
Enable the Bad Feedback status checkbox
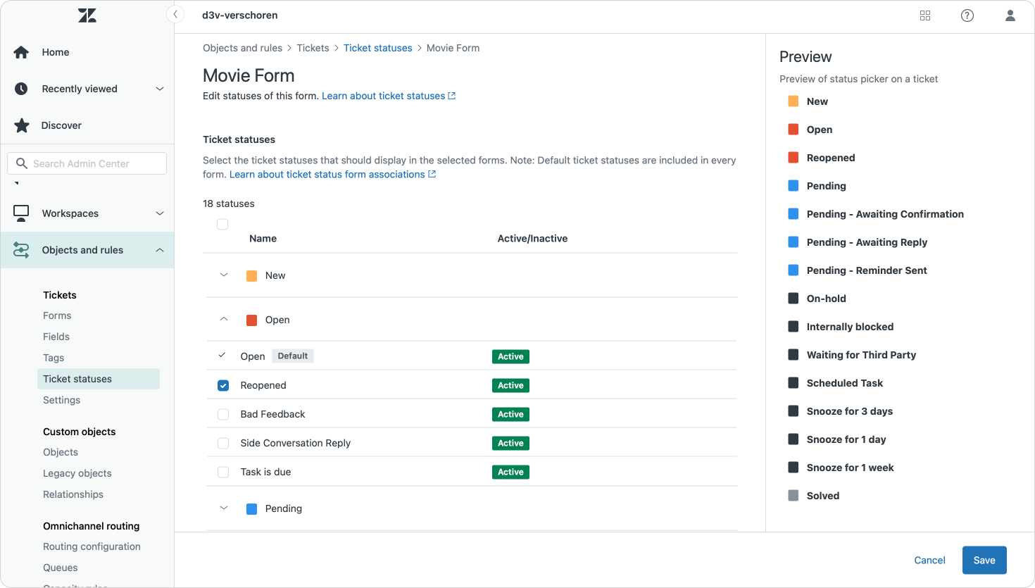[223, 414]
